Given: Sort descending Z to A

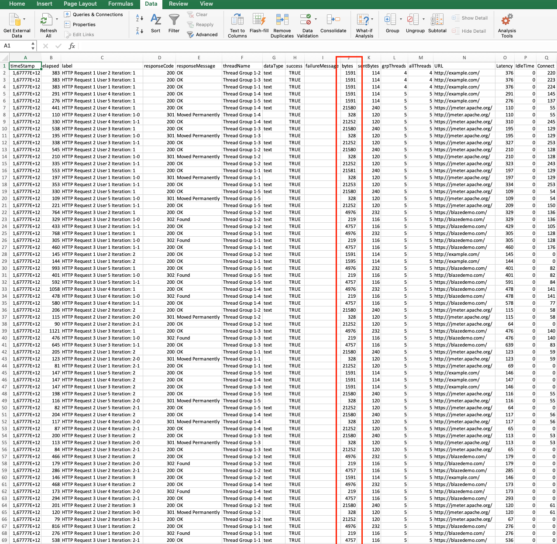Looking at the screenshot, I should [140, 31].
